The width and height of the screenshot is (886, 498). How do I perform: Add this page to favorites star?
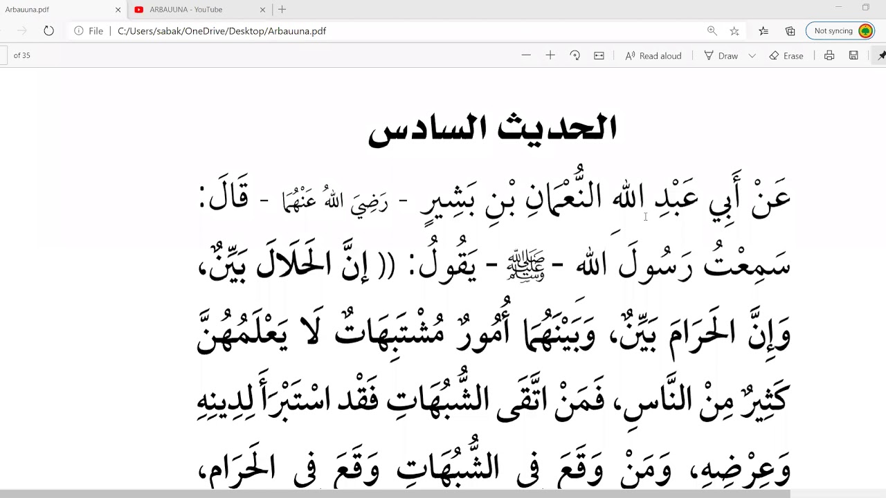point(734,31)
